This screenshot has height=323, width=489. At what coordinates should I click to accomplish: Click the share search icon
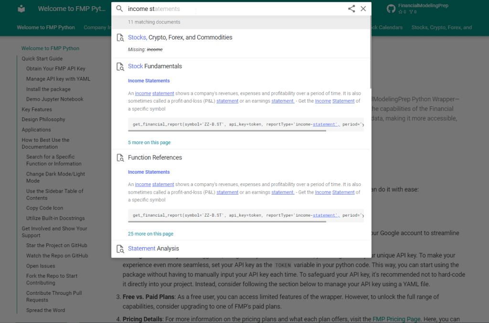[351, 9]
